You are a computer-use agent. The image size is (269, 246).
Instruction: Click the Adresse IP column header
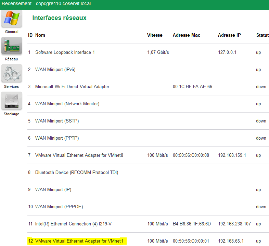coord(229,35)
